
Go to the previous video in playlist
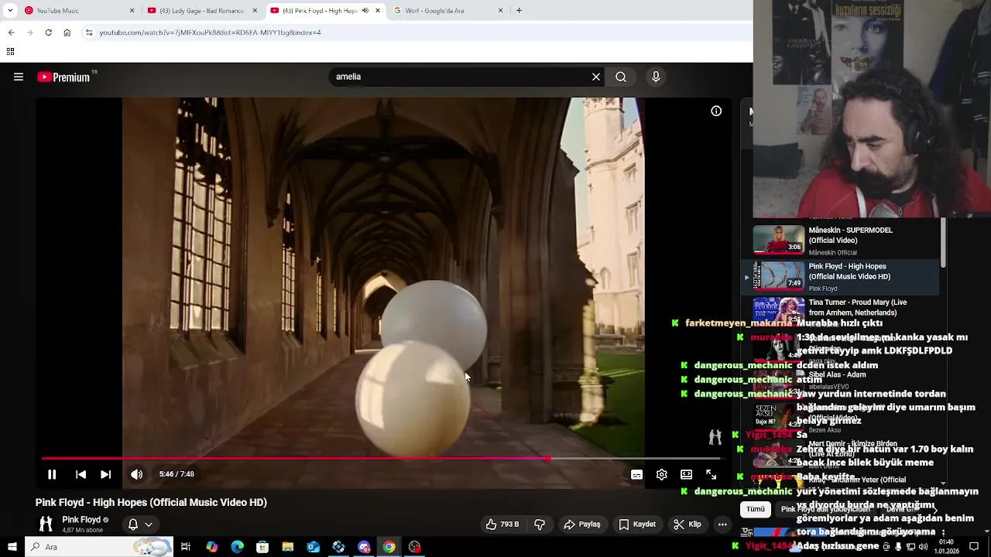[x=81, y=474]
